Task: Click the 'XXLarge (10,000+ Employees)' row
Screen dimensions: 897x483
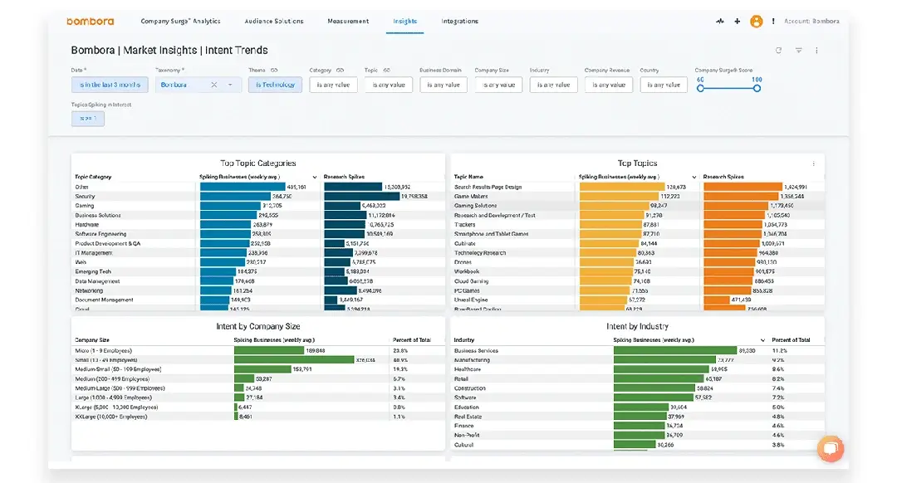Action: point(111,417)
